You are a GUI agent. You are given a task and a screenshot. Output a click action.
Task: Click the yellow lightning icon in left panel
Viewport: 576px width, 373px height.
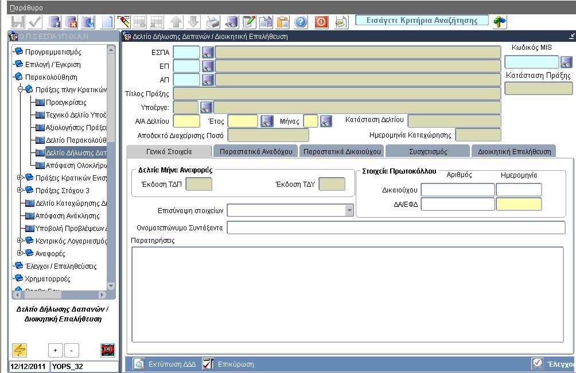20,350
